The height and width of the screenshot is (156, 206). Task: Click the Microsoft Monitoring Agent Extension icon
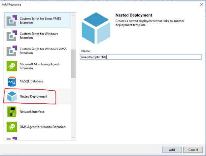click(x=12, y=66)
